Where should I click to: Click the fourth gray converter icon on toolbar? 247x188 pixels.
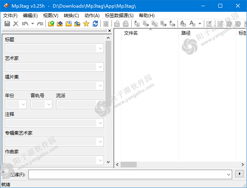coord(163,24)
